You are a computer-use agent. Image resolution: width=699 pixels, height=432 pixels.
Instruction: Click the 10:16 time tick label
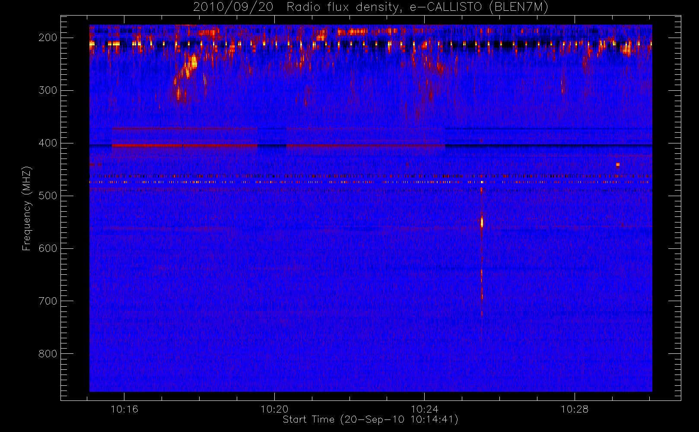point(124,409)
